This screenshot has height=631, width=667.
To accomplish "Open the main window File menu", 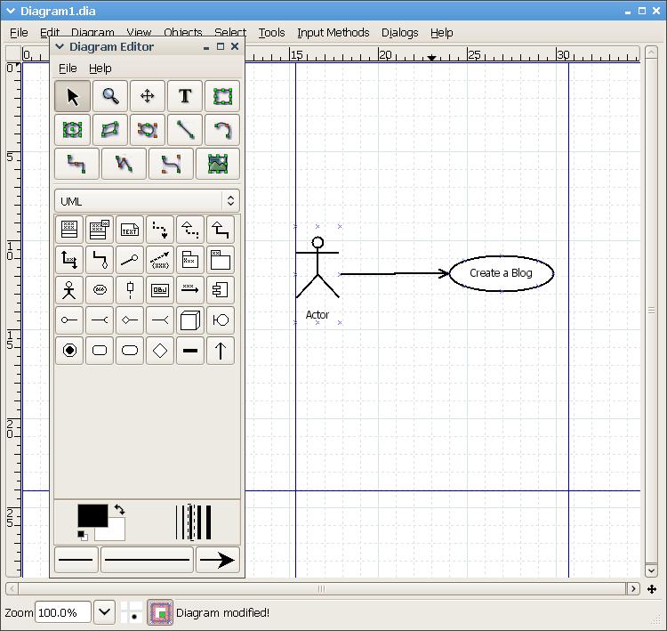I will tap(19, 32).
